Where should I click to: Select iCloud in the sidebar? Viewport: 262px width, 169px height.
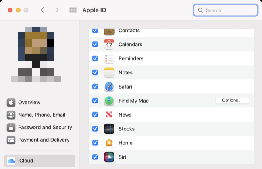[40, 161]
